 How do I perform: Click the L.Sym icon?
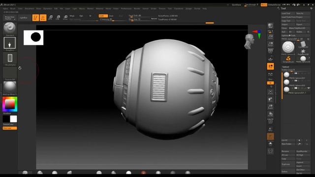pos(270,74)
